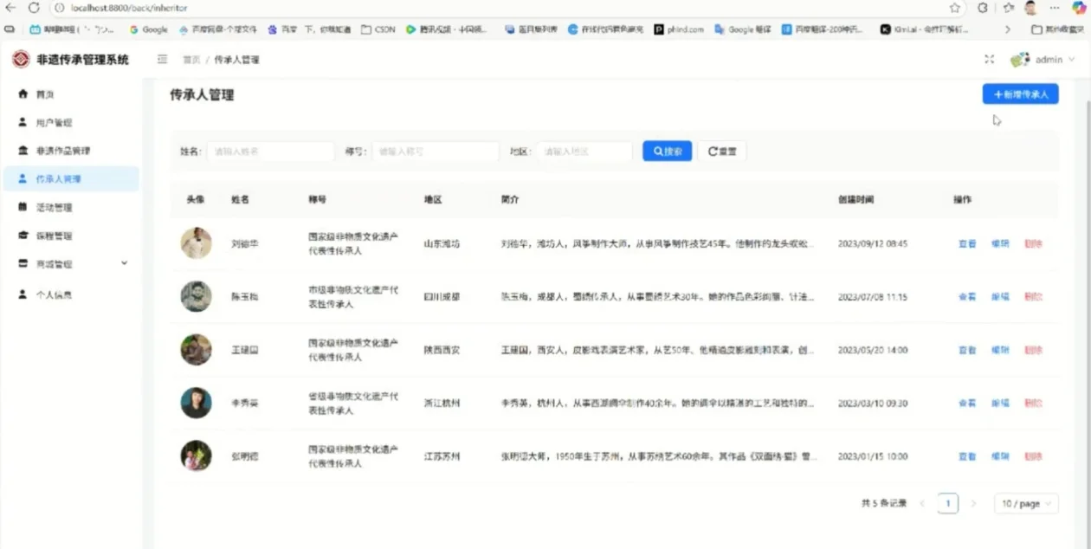
Task: Click the 活动管理 calendar icon
Action: tap(25, 206)
